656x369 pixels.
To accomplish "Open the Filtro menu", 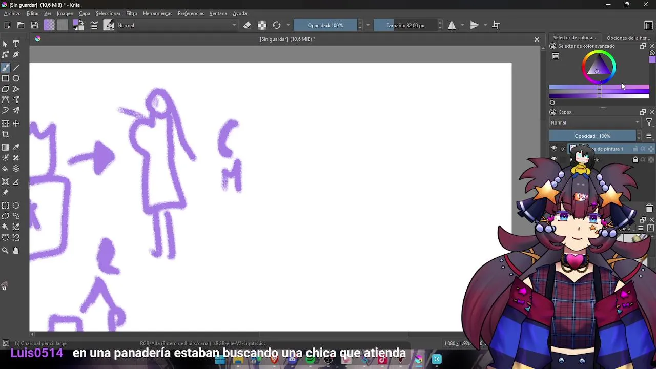I will click(132, 13).
